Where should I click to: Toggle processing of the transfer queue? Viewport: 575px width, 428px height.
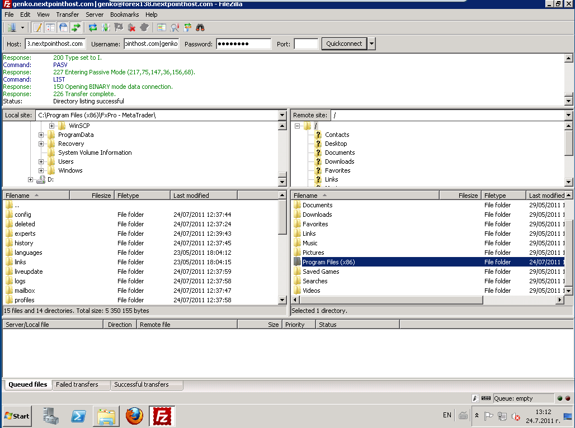coord(106,27)
